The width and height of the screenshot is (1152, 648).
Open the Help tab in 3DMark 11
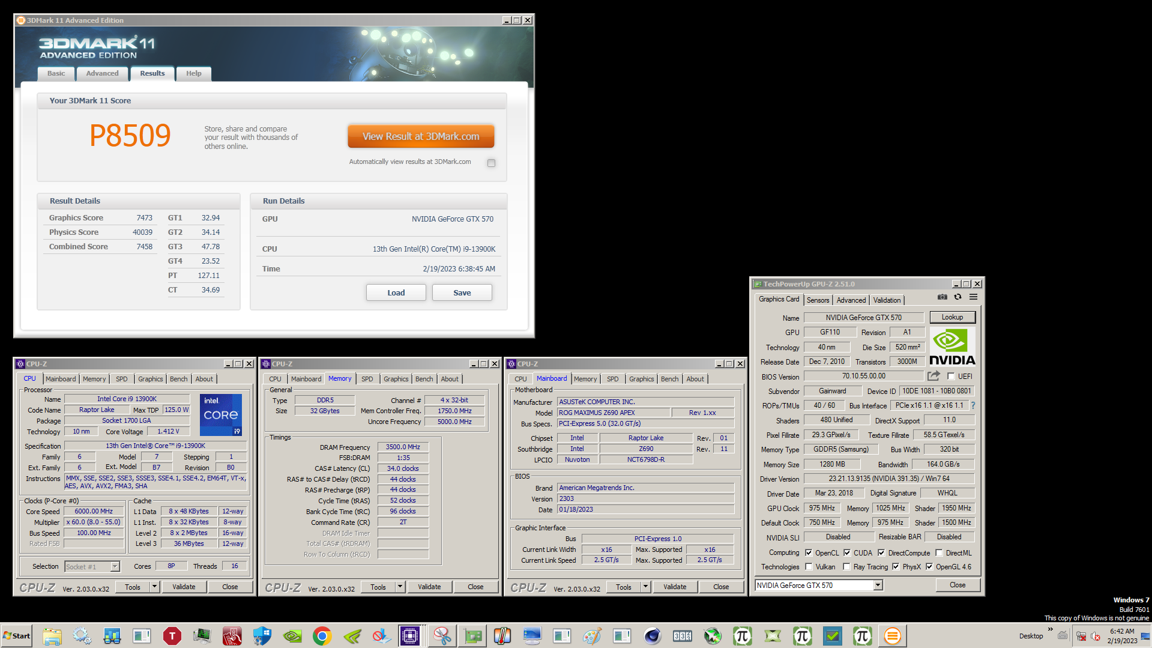pos(193,73)
